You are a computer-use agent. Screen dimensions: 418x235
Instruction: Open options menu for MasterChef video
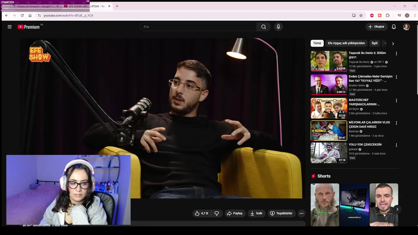396,101
